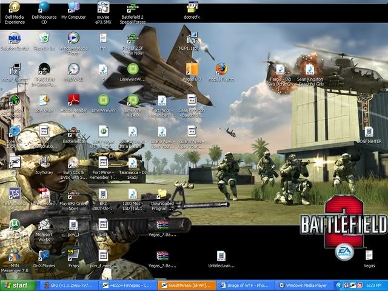The width and height of the screenshot is (388, 291).
Task: Select Fergie - Big Girls Dont Cry MP3
Action: click(280, 75)
